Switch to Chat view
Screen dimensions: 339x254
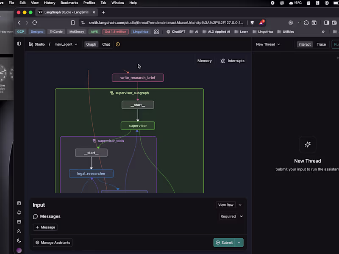click(x=106, y=44)
